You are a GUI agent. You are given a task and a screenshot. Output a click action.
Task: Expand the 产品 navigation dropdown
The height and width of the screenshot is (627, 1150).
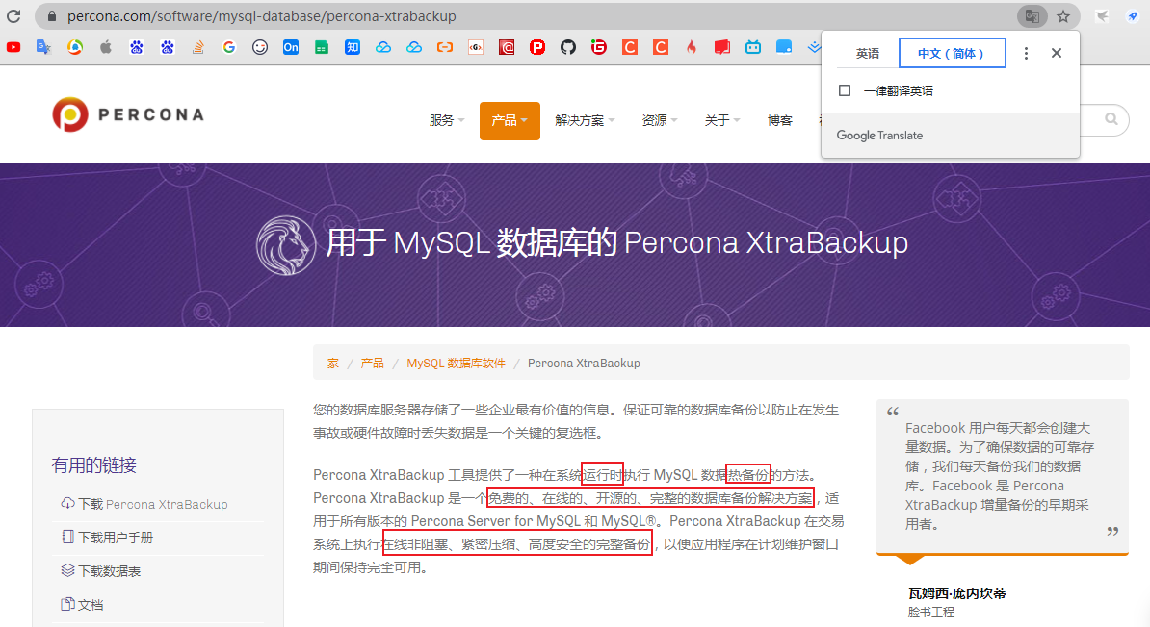tap(510, 121)
